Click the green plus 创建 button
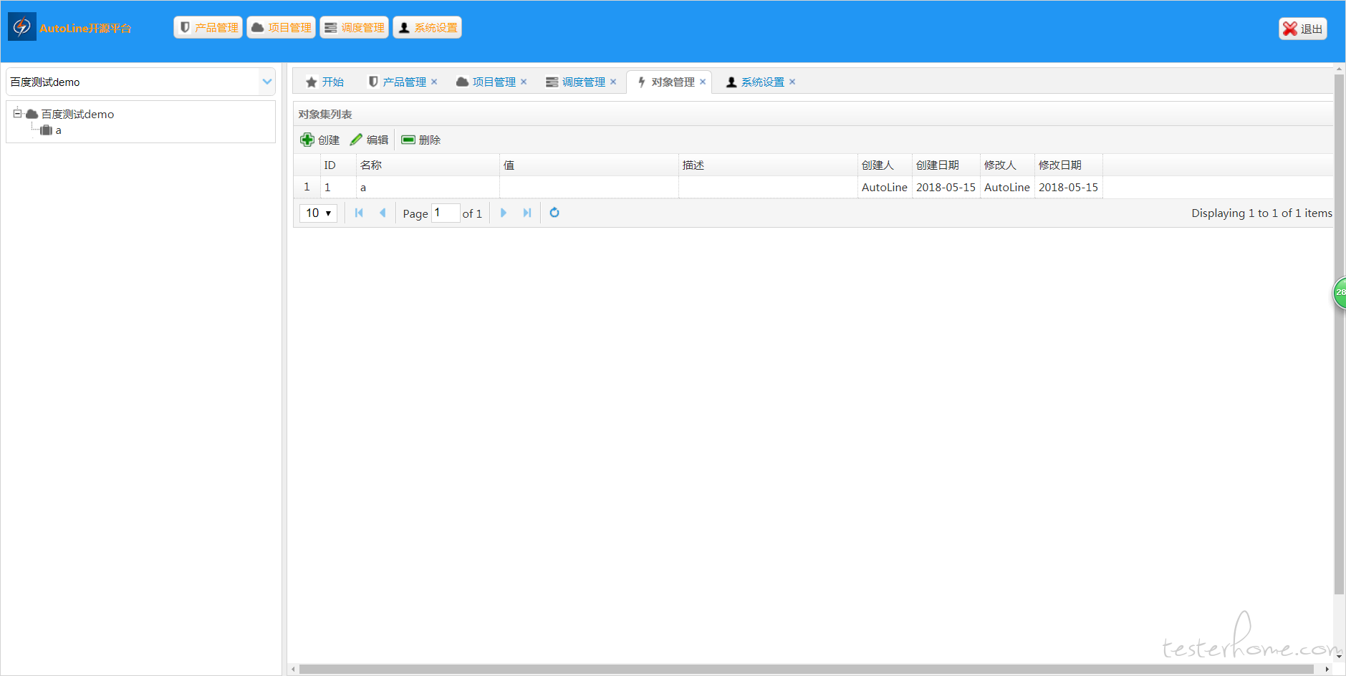 [320, 140]
